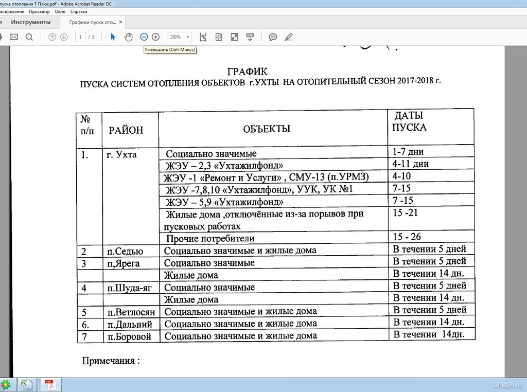The width and height of the screenshot is (527, 392).
Task: Open the Окно menu
Action: 60,11
